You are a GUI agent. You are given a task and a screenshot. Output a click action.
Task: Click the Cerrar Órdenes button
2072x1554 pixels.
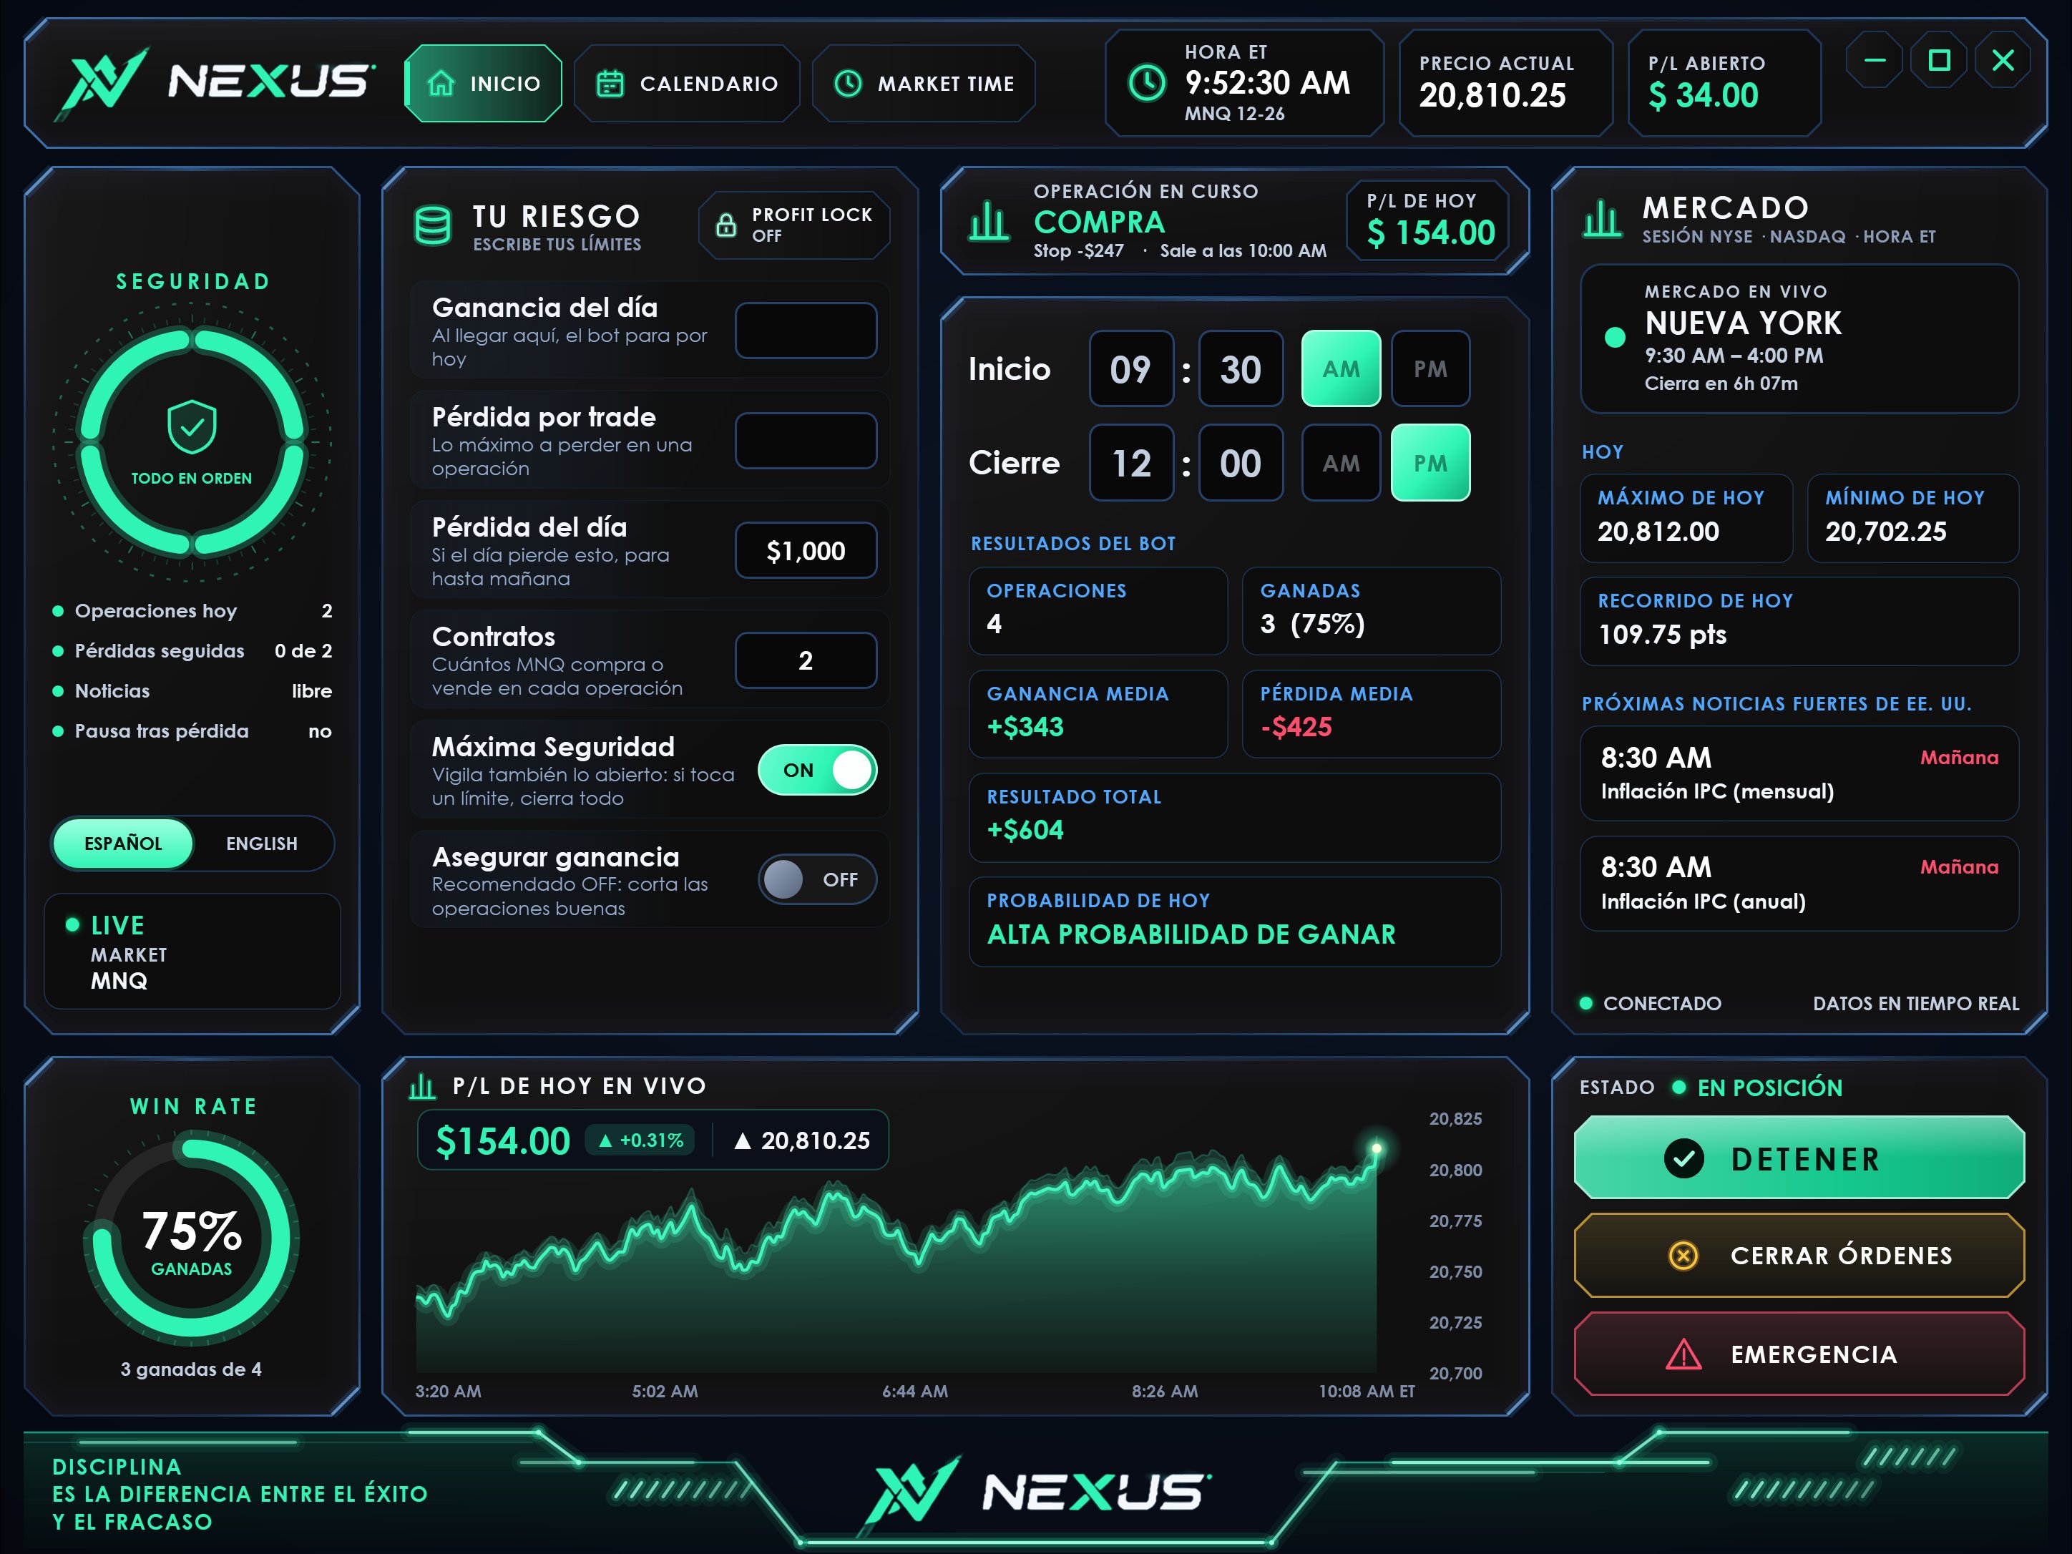click(x=1799, y=1255)
